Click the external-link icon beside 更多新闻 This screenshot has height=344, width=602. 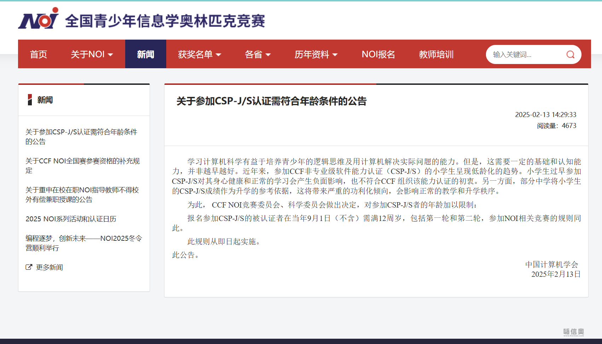click(29, 267)
